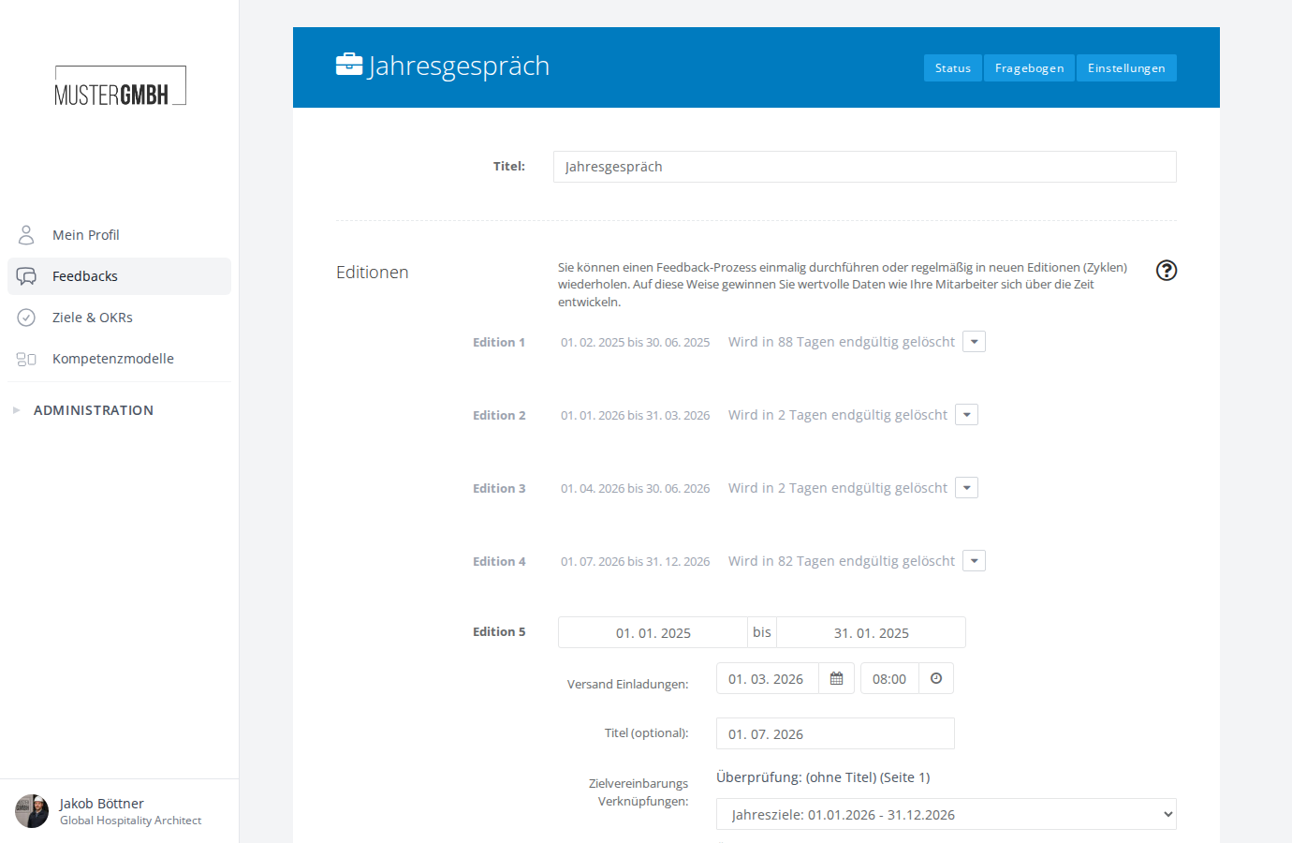Click the Versand Einladungen date field
The height and width of the screenshot is (843, 1292).
[x=768, y=678]
